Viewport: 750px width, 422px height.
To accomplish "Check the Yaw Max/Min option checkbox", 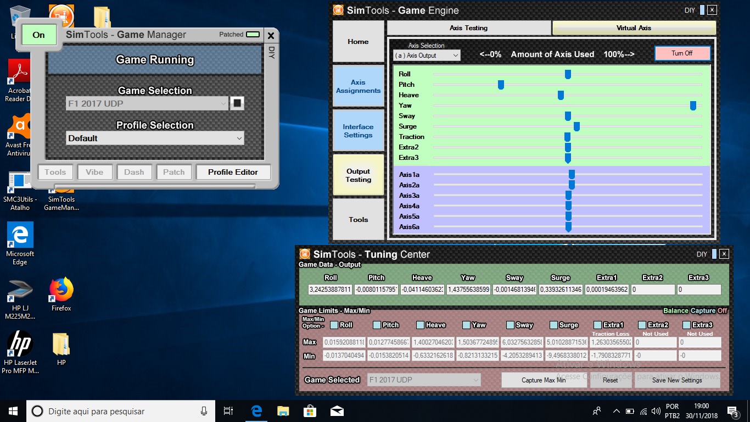I will 466,325.
